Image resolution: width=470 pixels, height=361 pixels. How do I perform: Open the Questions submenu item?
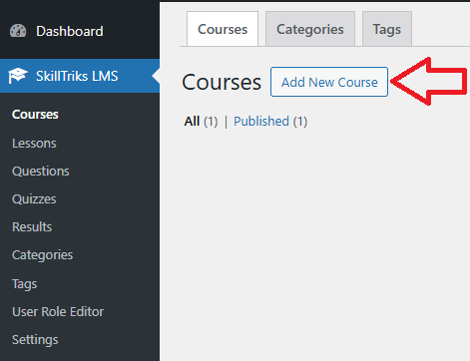[41, 172]
